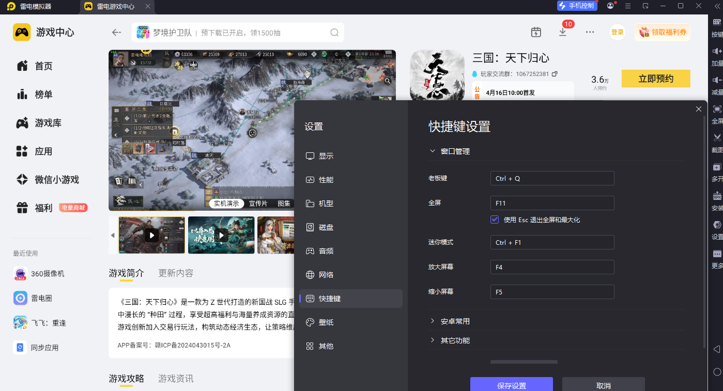The width and height of the screenshot is (723, 391).
Task: Open 机型 settings category
Action: pos(351,204)
